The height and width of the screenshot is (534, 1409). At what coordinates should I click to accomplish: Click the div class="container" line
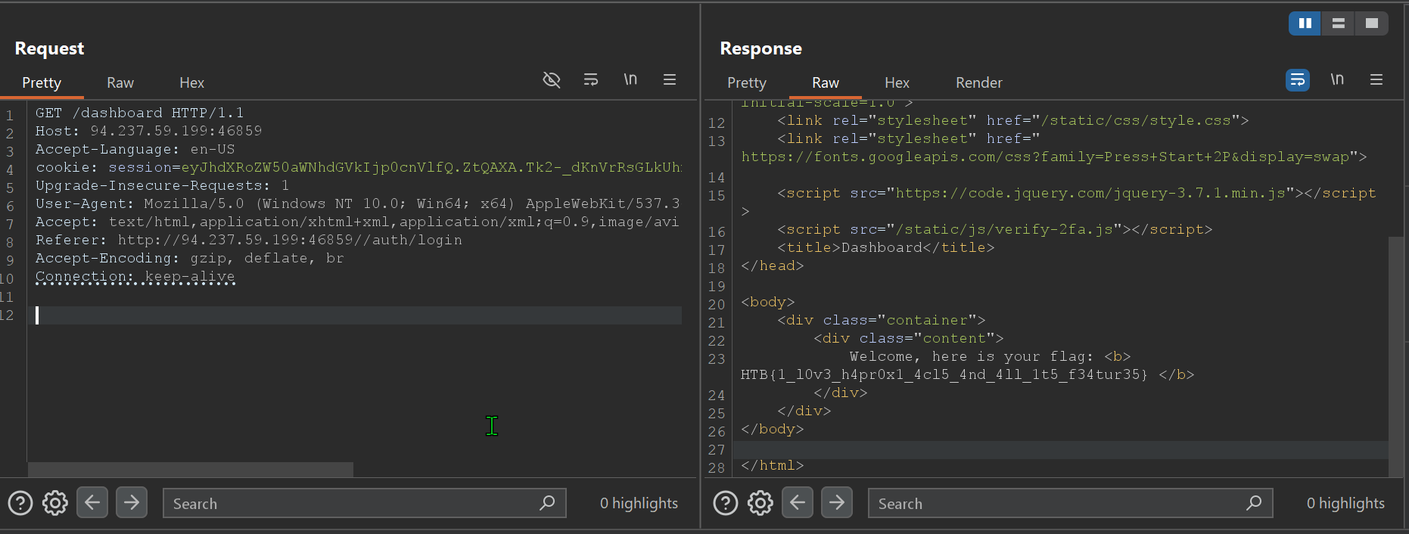882,320
